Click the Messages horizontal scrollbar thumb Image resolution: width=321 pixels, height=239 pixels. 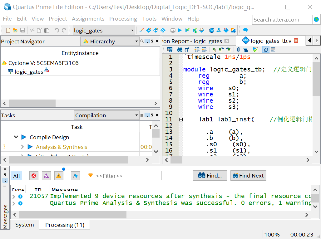tap(72, 215)
